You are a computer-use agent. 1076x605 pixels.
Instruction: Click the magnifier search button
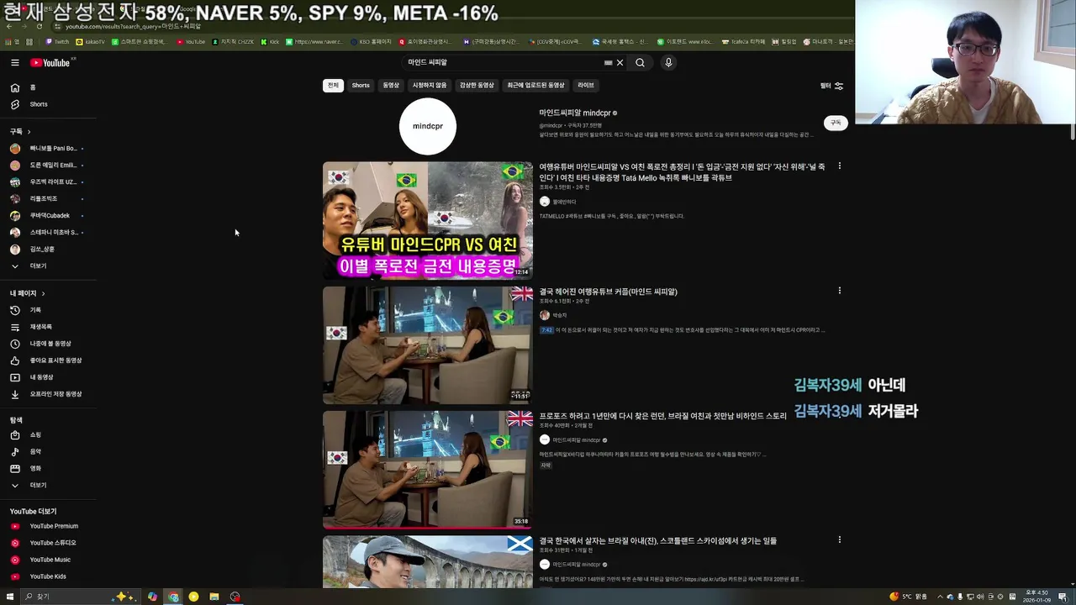(640, 63)
